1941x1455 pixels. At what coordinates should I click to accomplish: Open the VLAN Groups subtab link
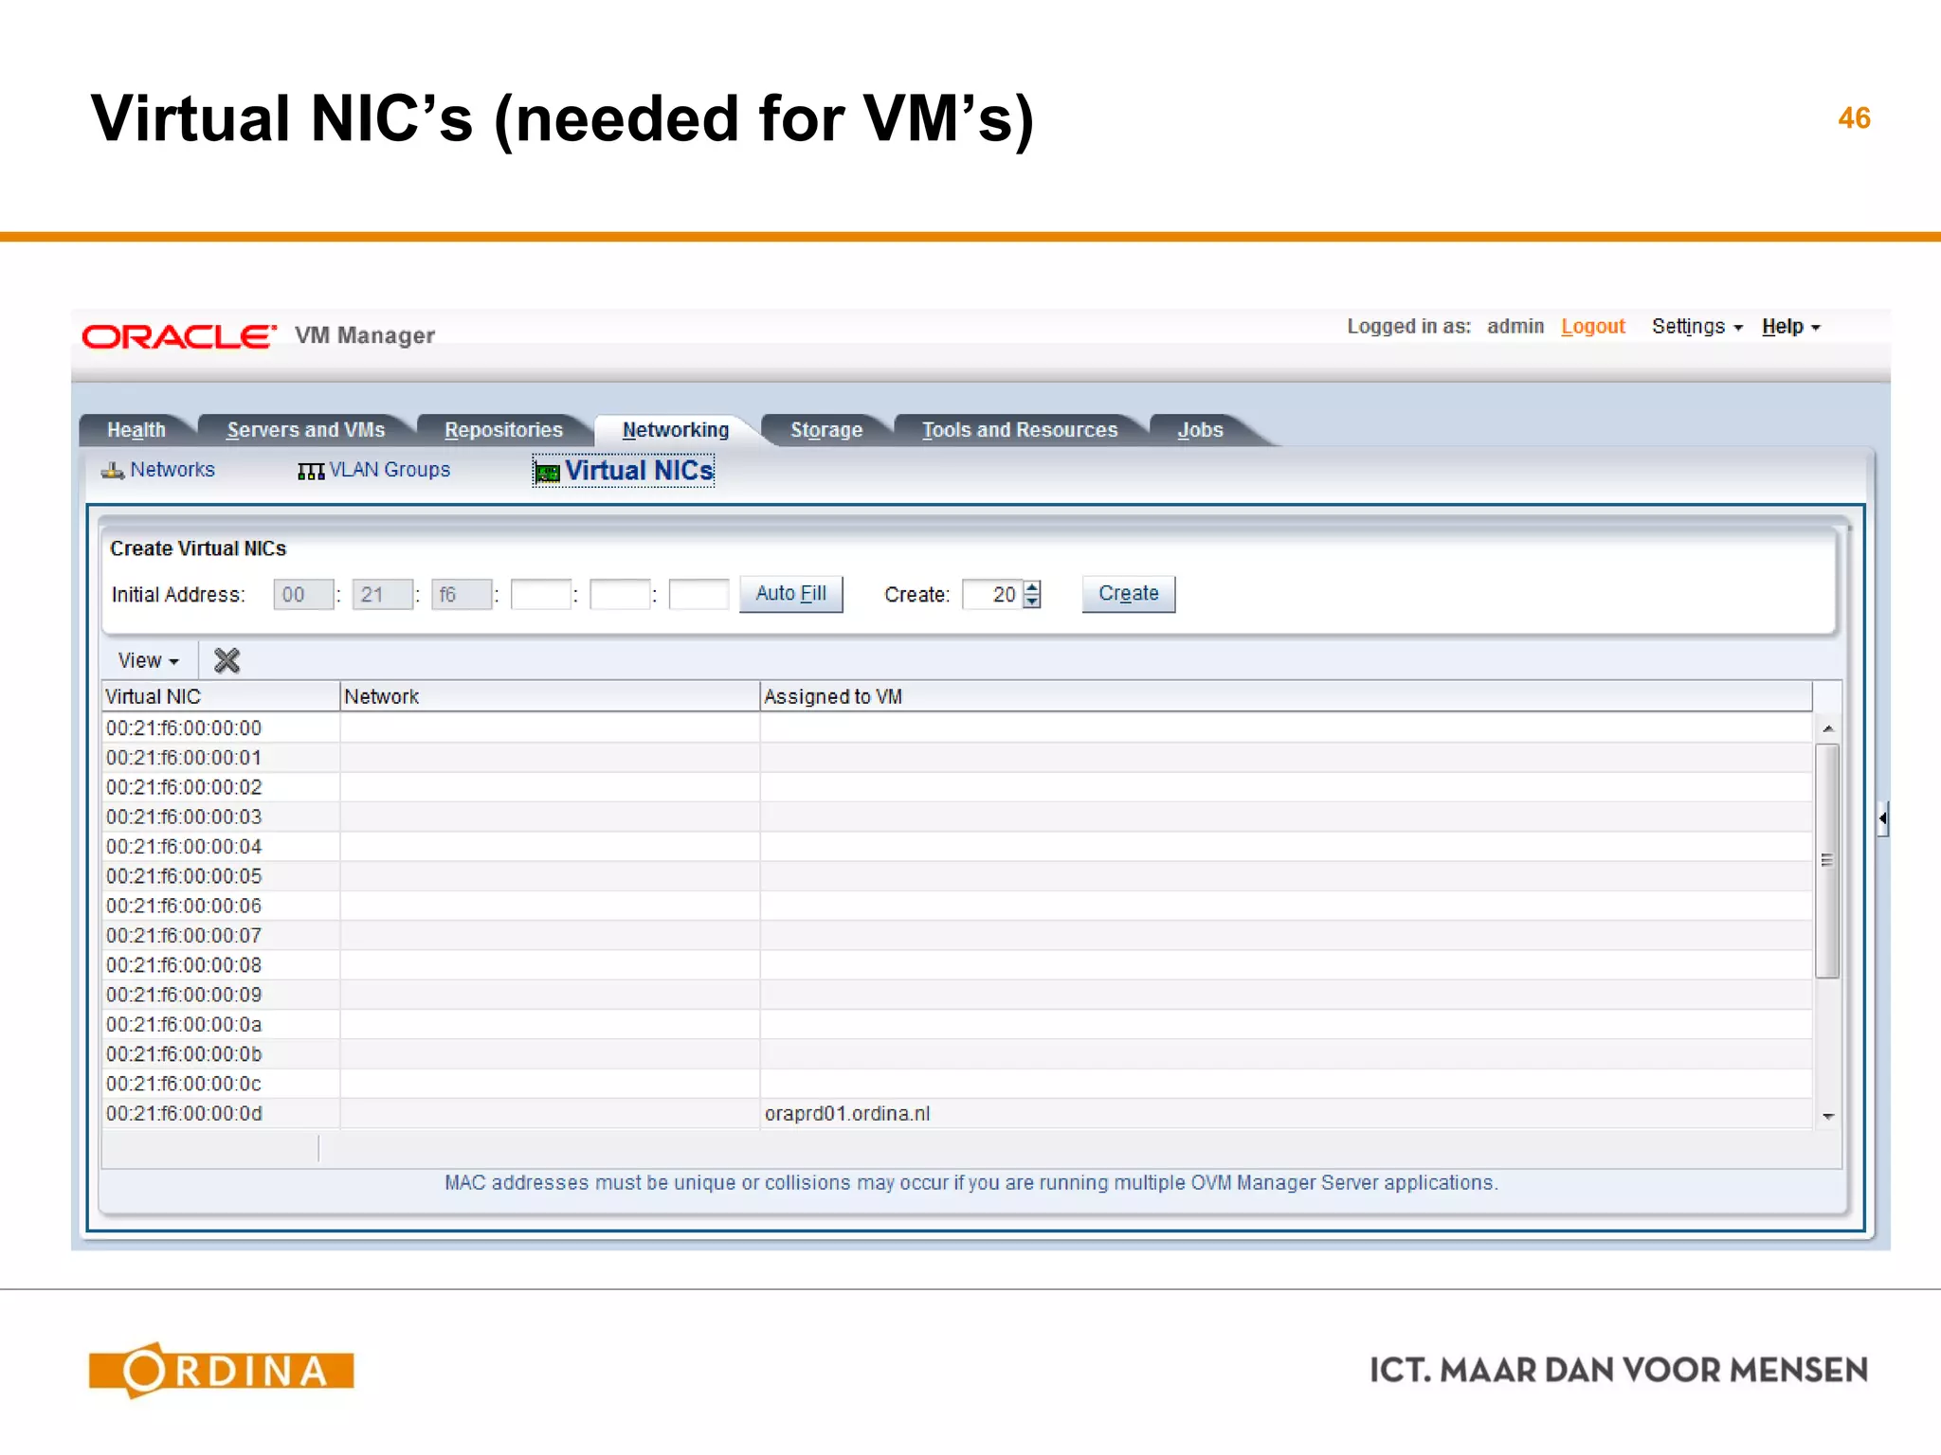point(390,470)
